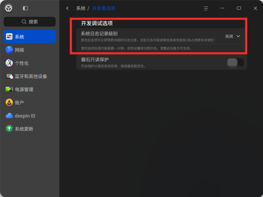Open 蓝牙和其他设备 settings
The height and width of the screenshot is (197, 263).
[x=30, y=76]
